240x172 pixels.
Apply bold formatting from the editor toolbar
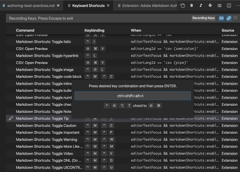pyautogui.click(x=192, y=5)
